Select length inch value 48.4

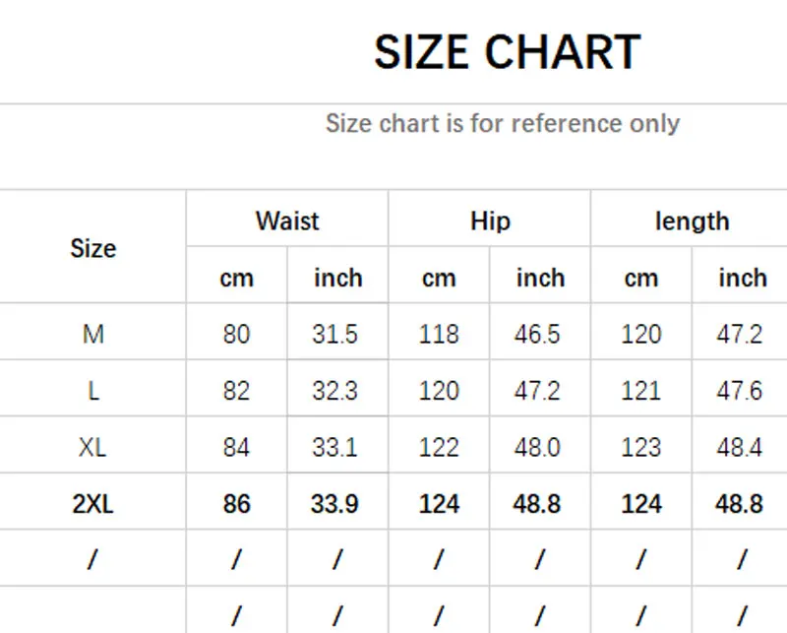tap(740, 448)
